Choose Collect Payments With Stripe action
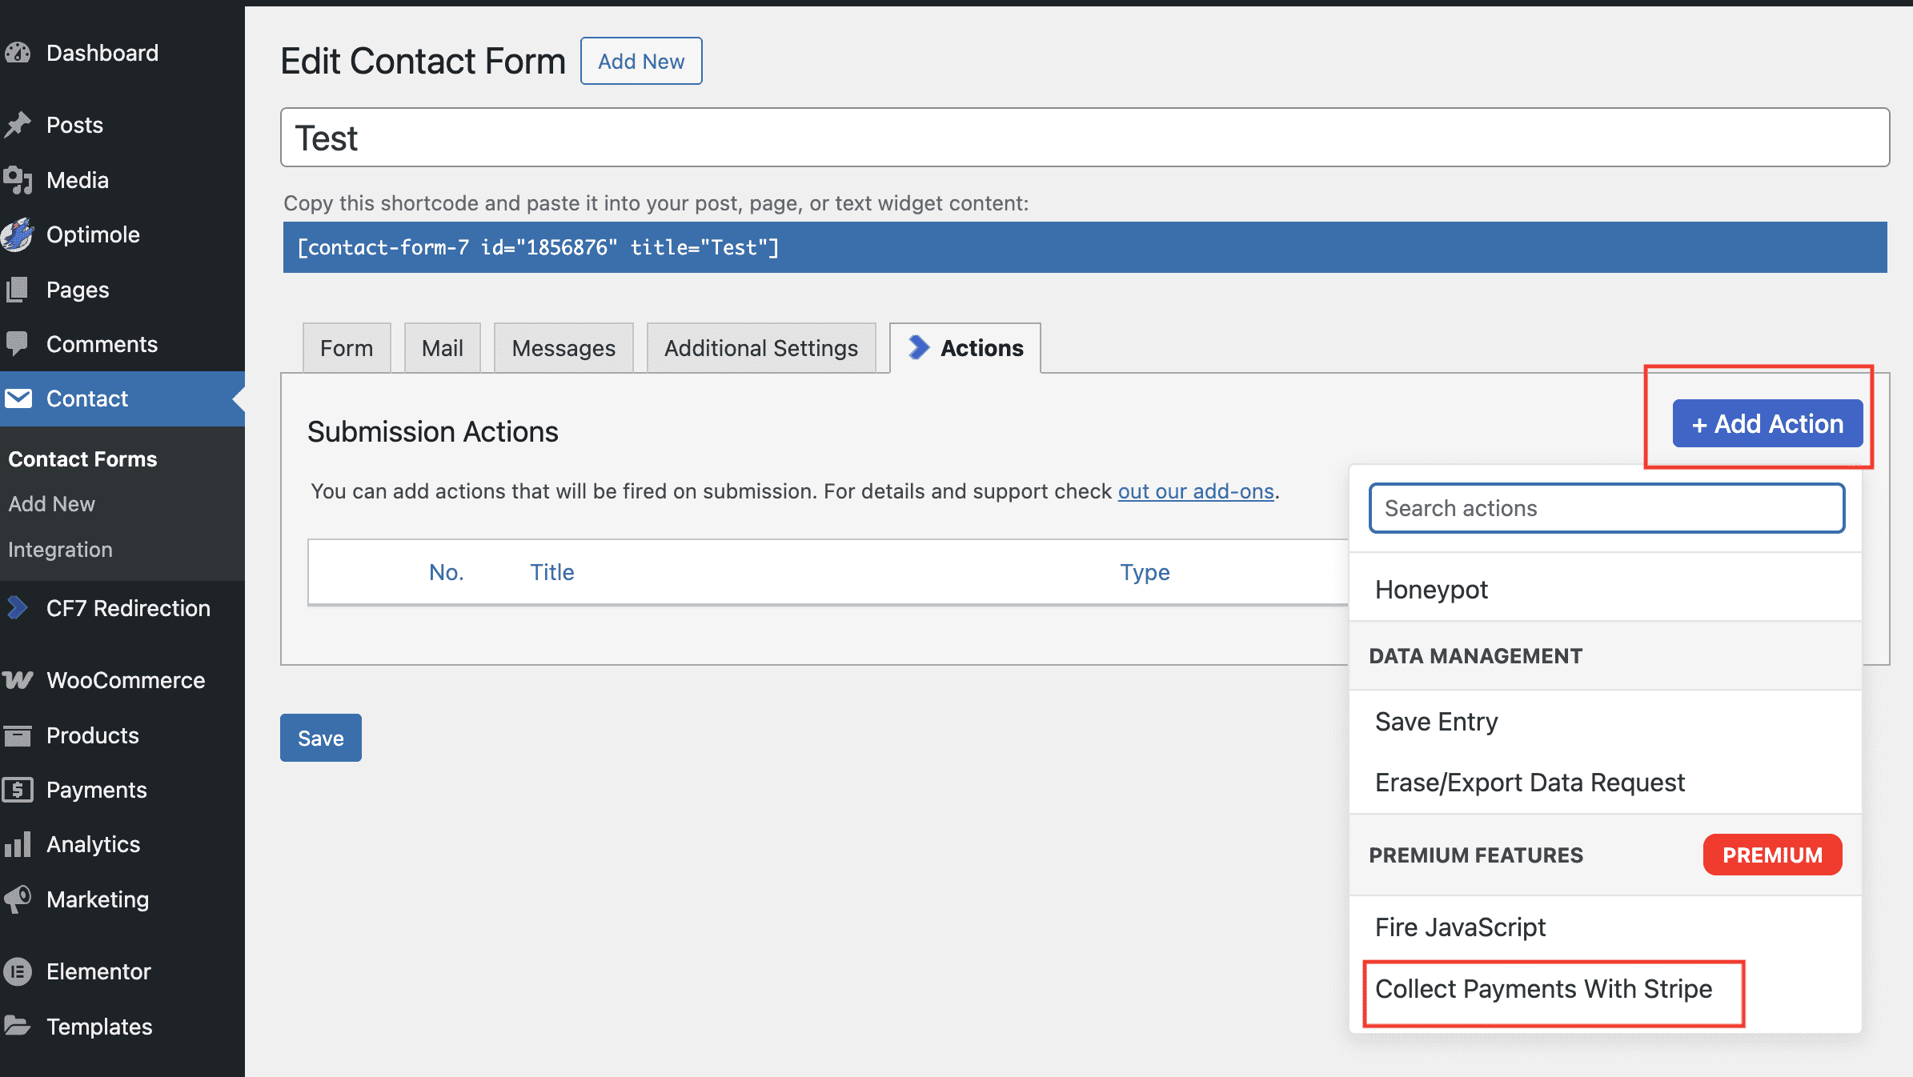The height and width of the screenshot is (1077, 1913). pos(1543,989)
